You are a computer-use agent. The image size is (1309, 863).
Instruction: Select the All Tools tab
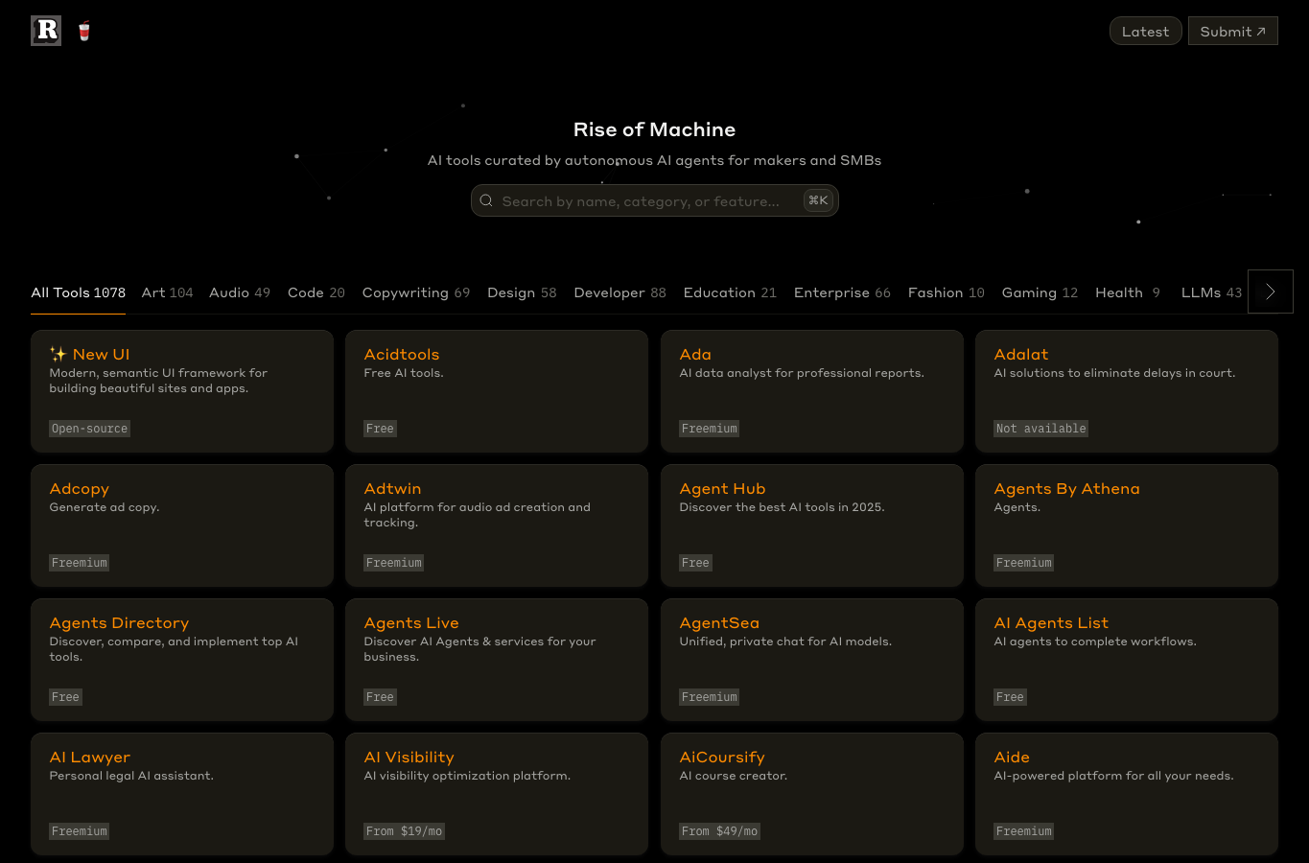79,292
